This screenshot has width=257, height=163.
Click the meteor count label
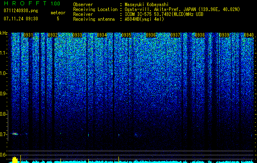[58, 13]
